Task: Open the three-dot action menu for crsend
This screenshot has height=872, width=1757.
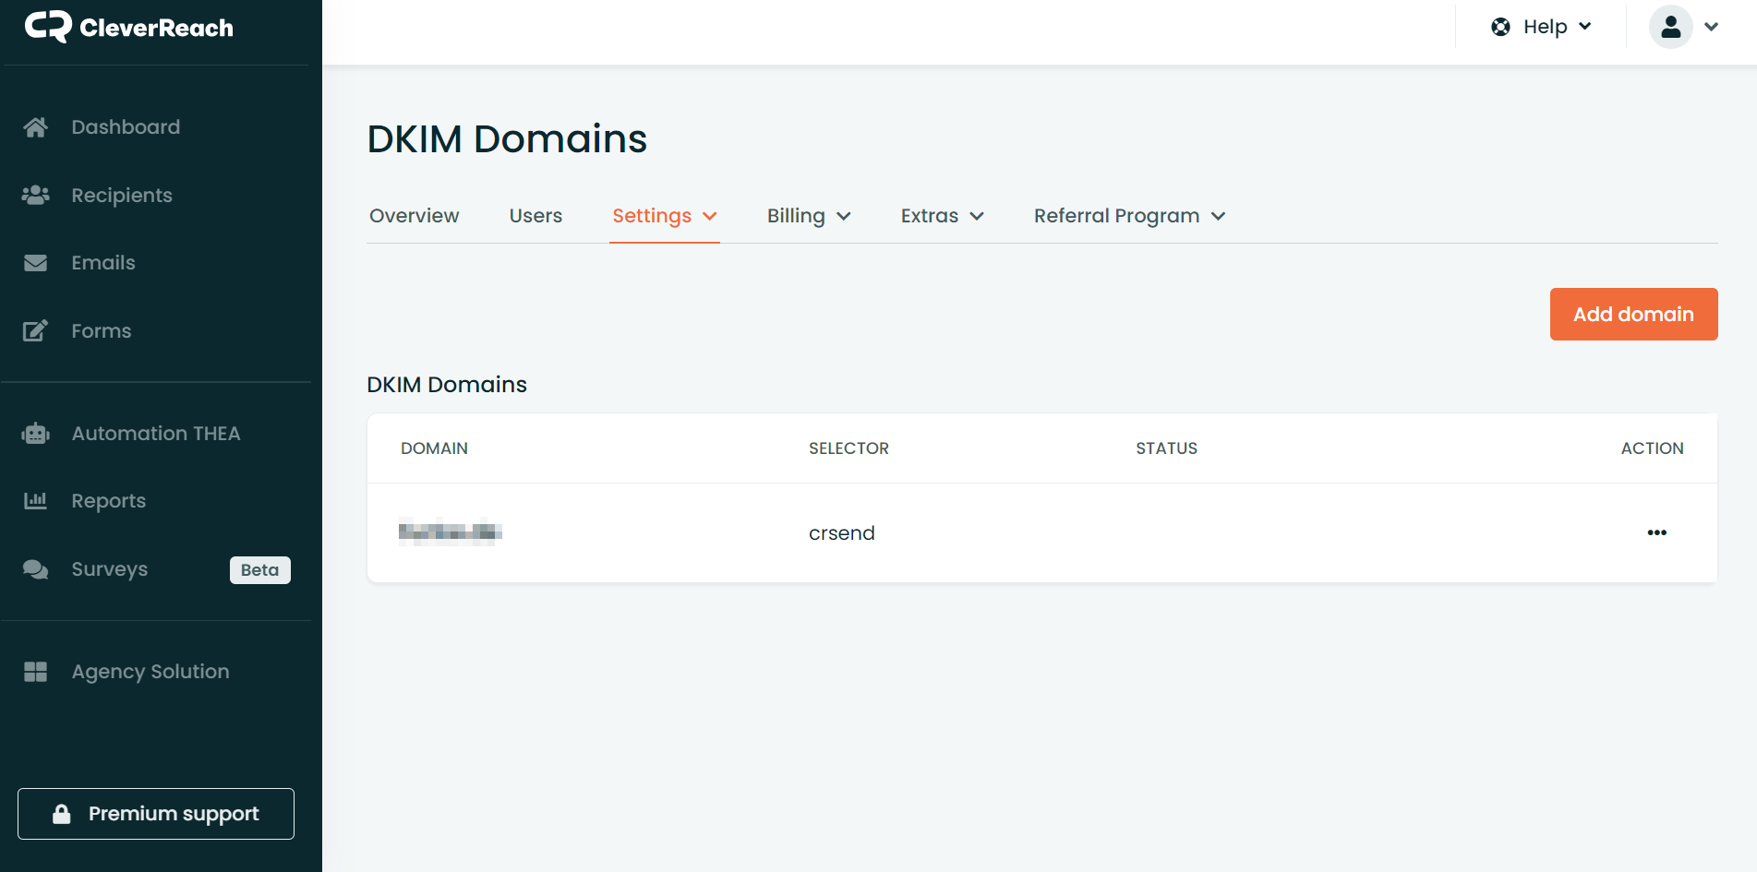Action: coord(1656,532)
